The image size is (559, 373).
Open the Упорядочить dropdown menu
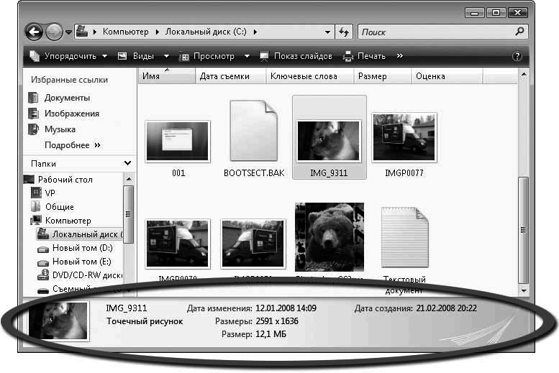(68, 56)
